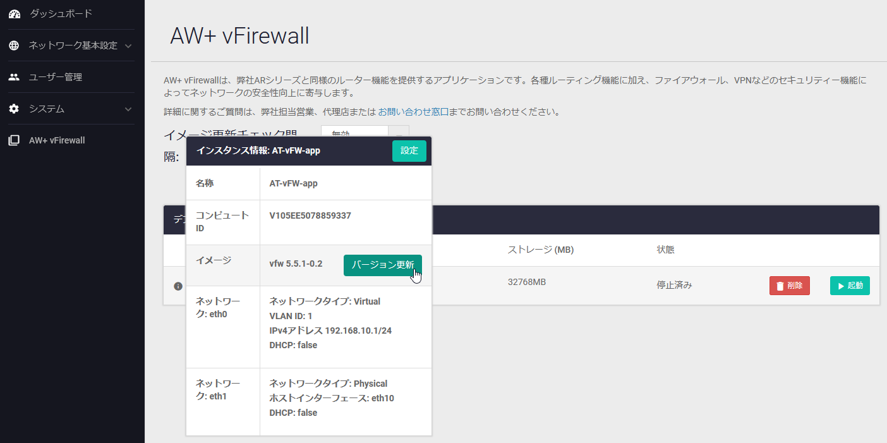This screenshot has width=887, height=443.
Task: Click the 停止済み status text
Action: [675, 285]
